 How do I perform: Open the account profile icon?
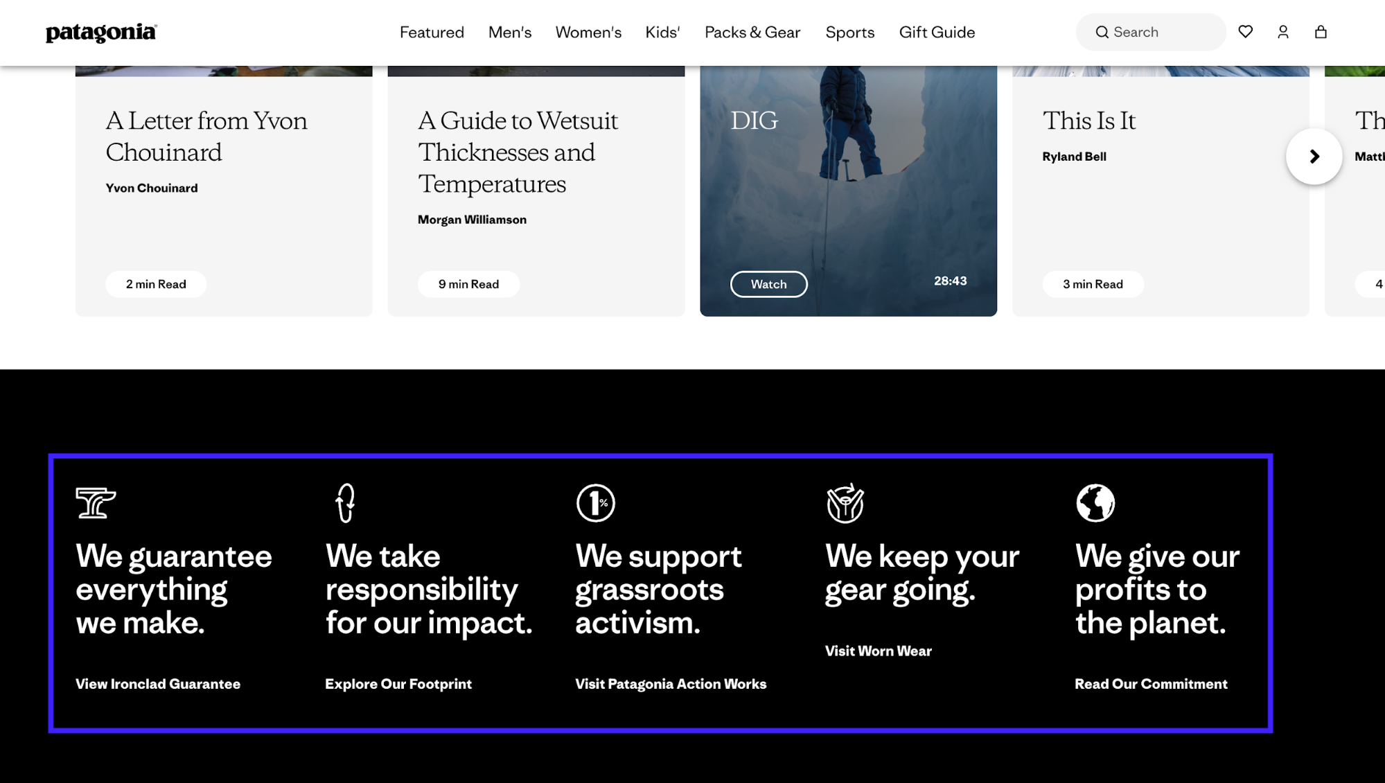pyautogui.click(x=1282, y=32)
